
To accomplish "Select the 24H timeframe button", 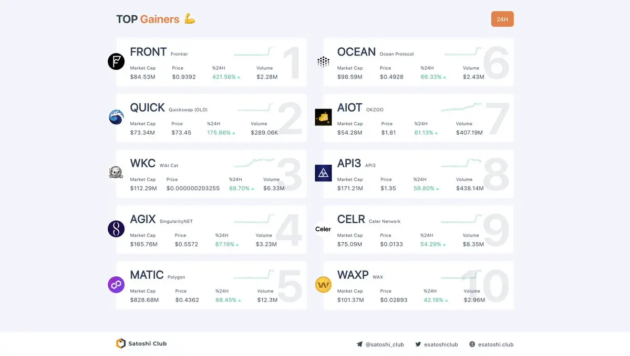I will point(502,19).
